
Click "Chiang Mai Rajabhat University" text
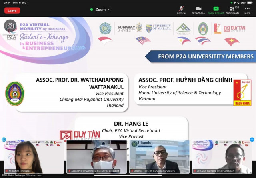click(x=92, y=99)
